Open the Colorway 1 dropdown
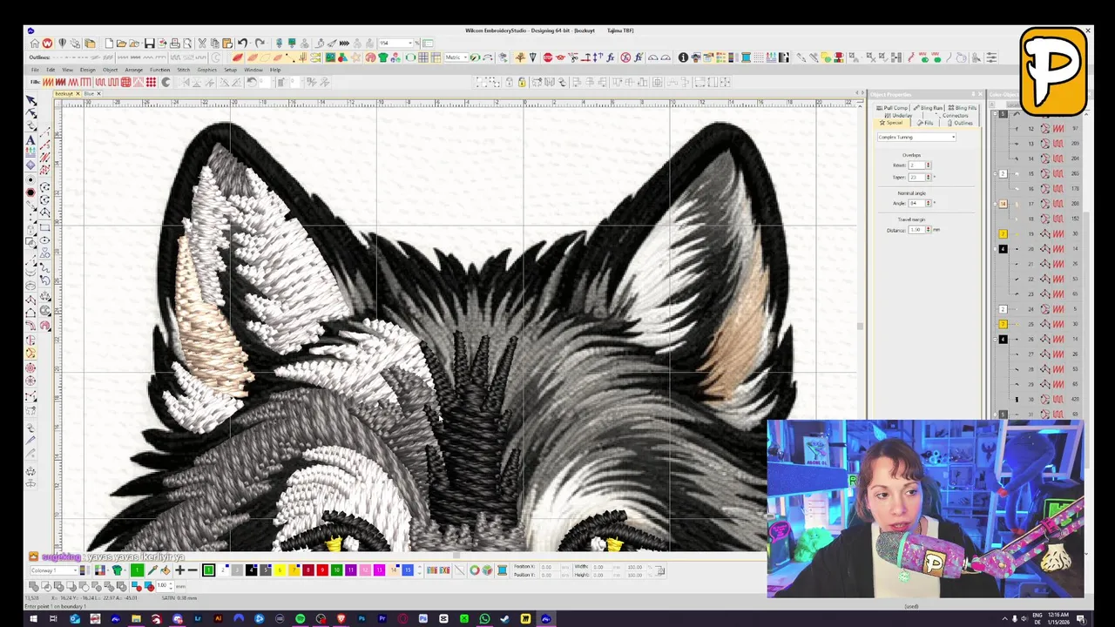Screen dimensions: 1115x627 (x=53, y=570)
